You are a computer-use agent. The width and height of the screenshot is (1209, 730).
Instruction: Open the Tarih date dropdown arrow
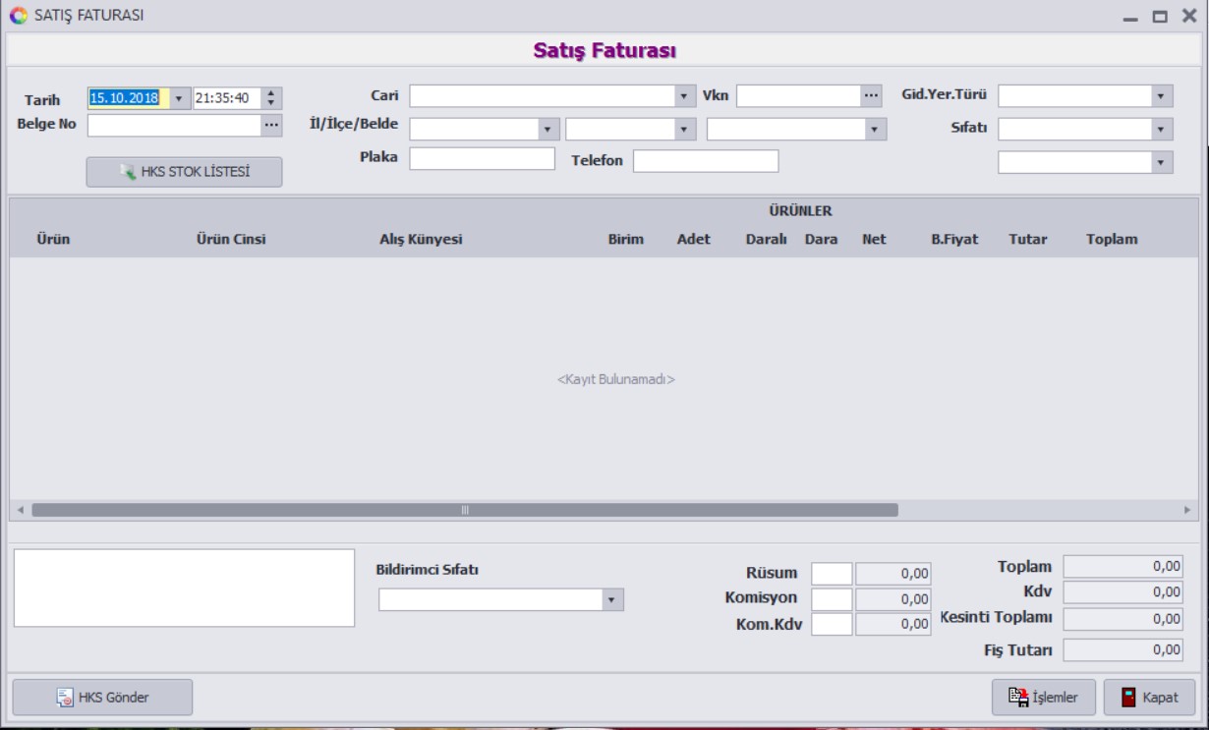pos(179,98)
